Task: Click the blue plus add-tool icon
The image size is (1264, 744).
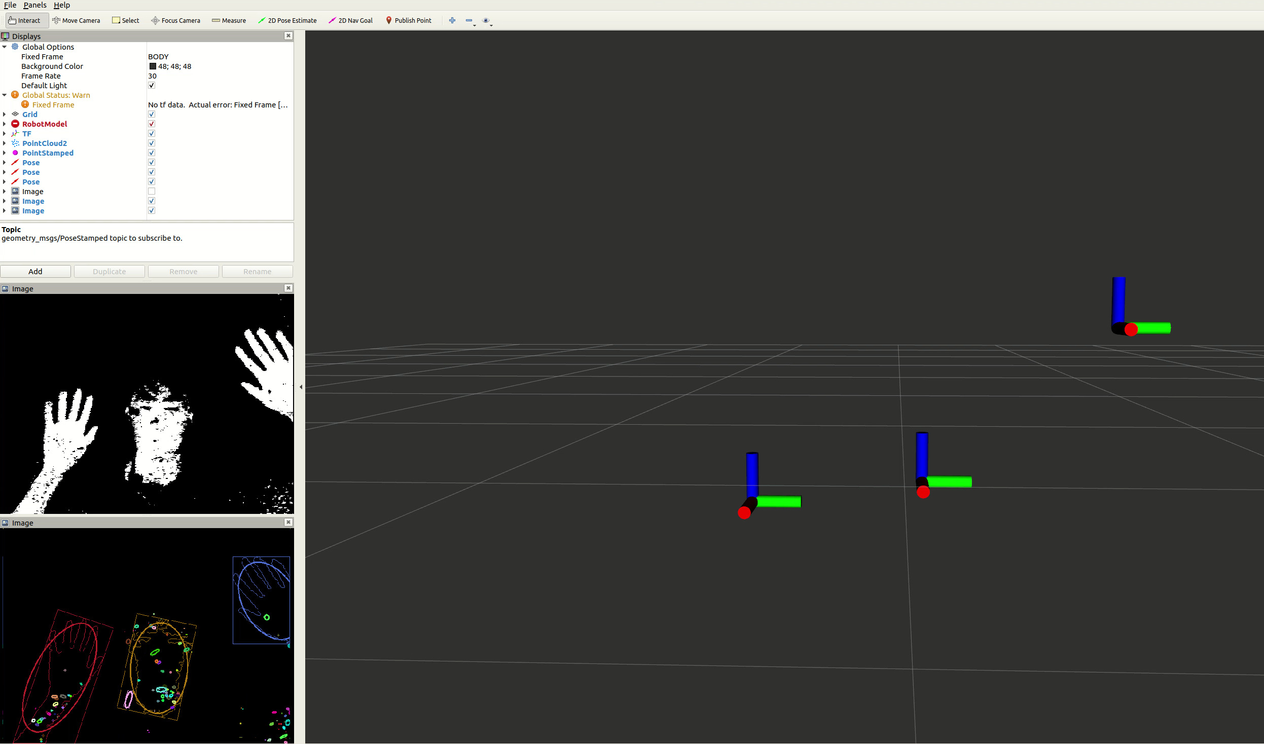Action: pyautogui.click(x=452, y=20)
